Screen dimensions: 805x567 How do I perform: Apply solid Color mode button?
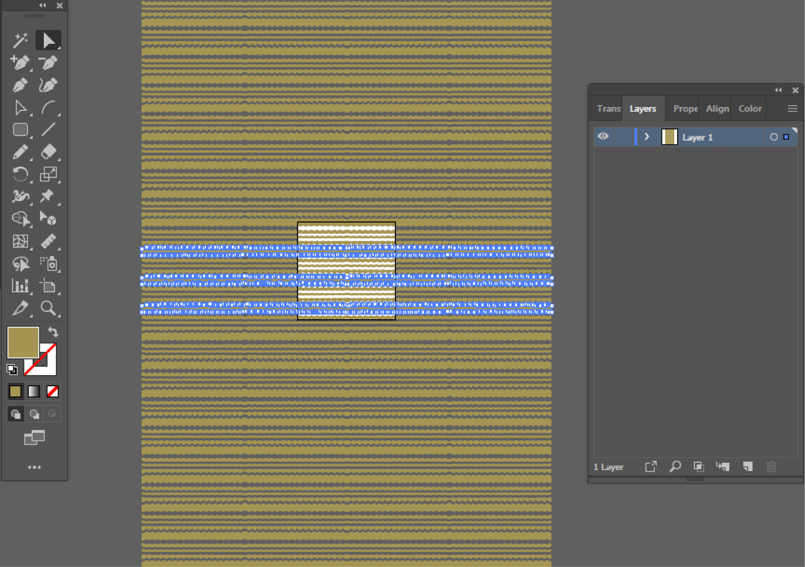tap(16, 392)
